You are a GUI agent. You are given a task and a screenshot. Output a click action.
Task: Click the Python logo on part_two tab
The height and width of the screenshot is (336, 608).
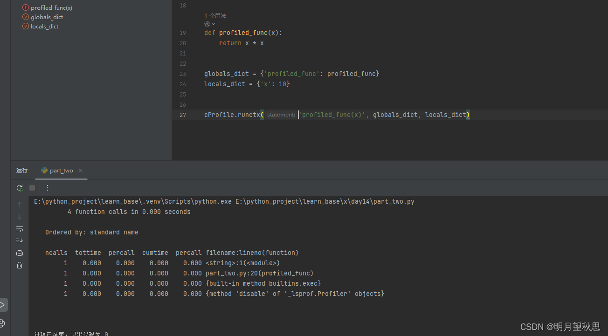coord(44,171)
